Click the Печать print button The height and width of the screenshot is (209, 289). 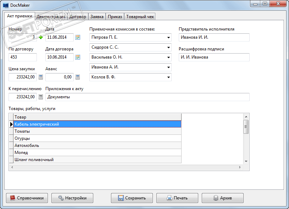(177, 198)
